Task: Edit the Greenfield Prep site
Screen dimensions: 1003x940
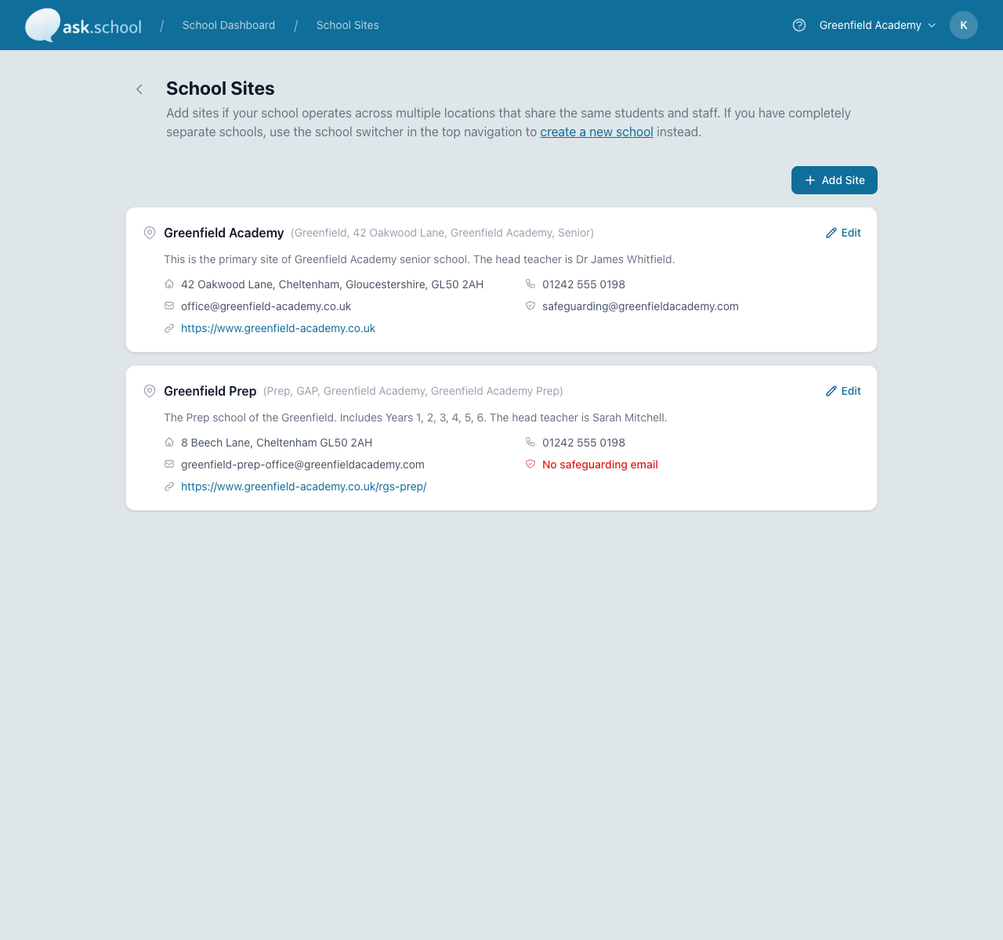Action: (x=843, y=391)
